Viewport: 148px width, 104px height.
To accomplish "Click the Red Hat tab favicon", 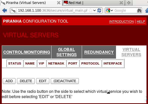I will [66, 3].
